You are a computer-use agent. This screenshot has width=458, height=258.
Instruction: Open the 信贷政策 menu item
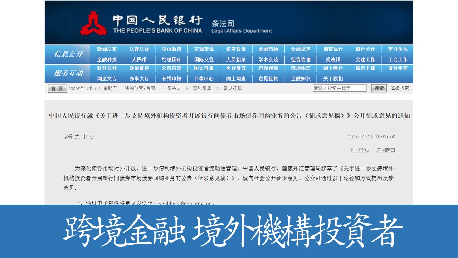(x=236, y=49)
